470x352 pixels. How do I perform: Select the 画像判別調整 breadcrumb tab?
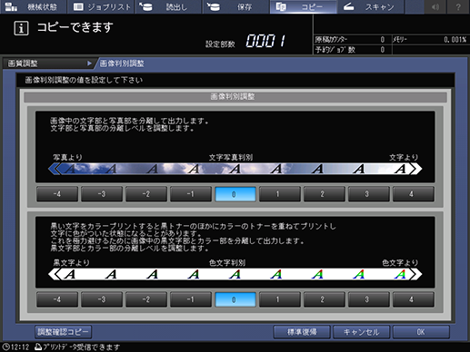(122, 64)
